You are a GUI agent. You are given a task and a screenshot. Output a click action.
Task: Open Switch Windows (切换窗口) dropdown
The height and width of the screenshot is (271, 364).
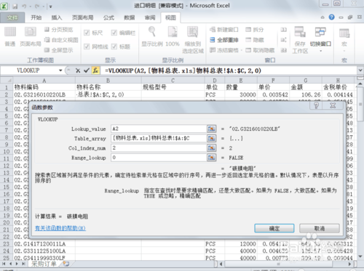coord(320,51)
